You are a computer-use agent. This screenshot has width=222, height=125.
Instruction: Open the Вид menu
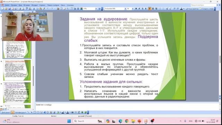click(x=20, y=5)
